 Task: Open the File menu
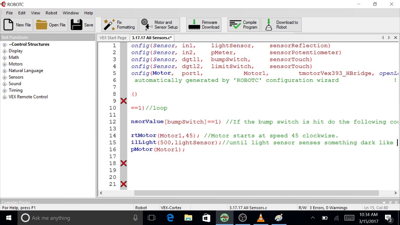(x=9, y=13)
